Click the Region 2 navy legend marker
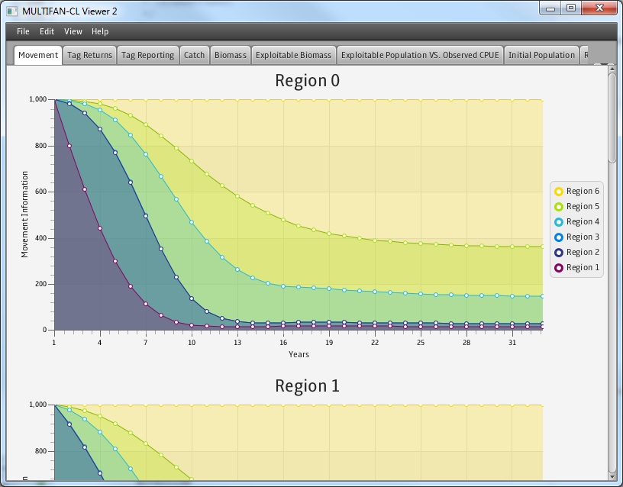This screenshot has height=487, width=623. click(559, 253)
